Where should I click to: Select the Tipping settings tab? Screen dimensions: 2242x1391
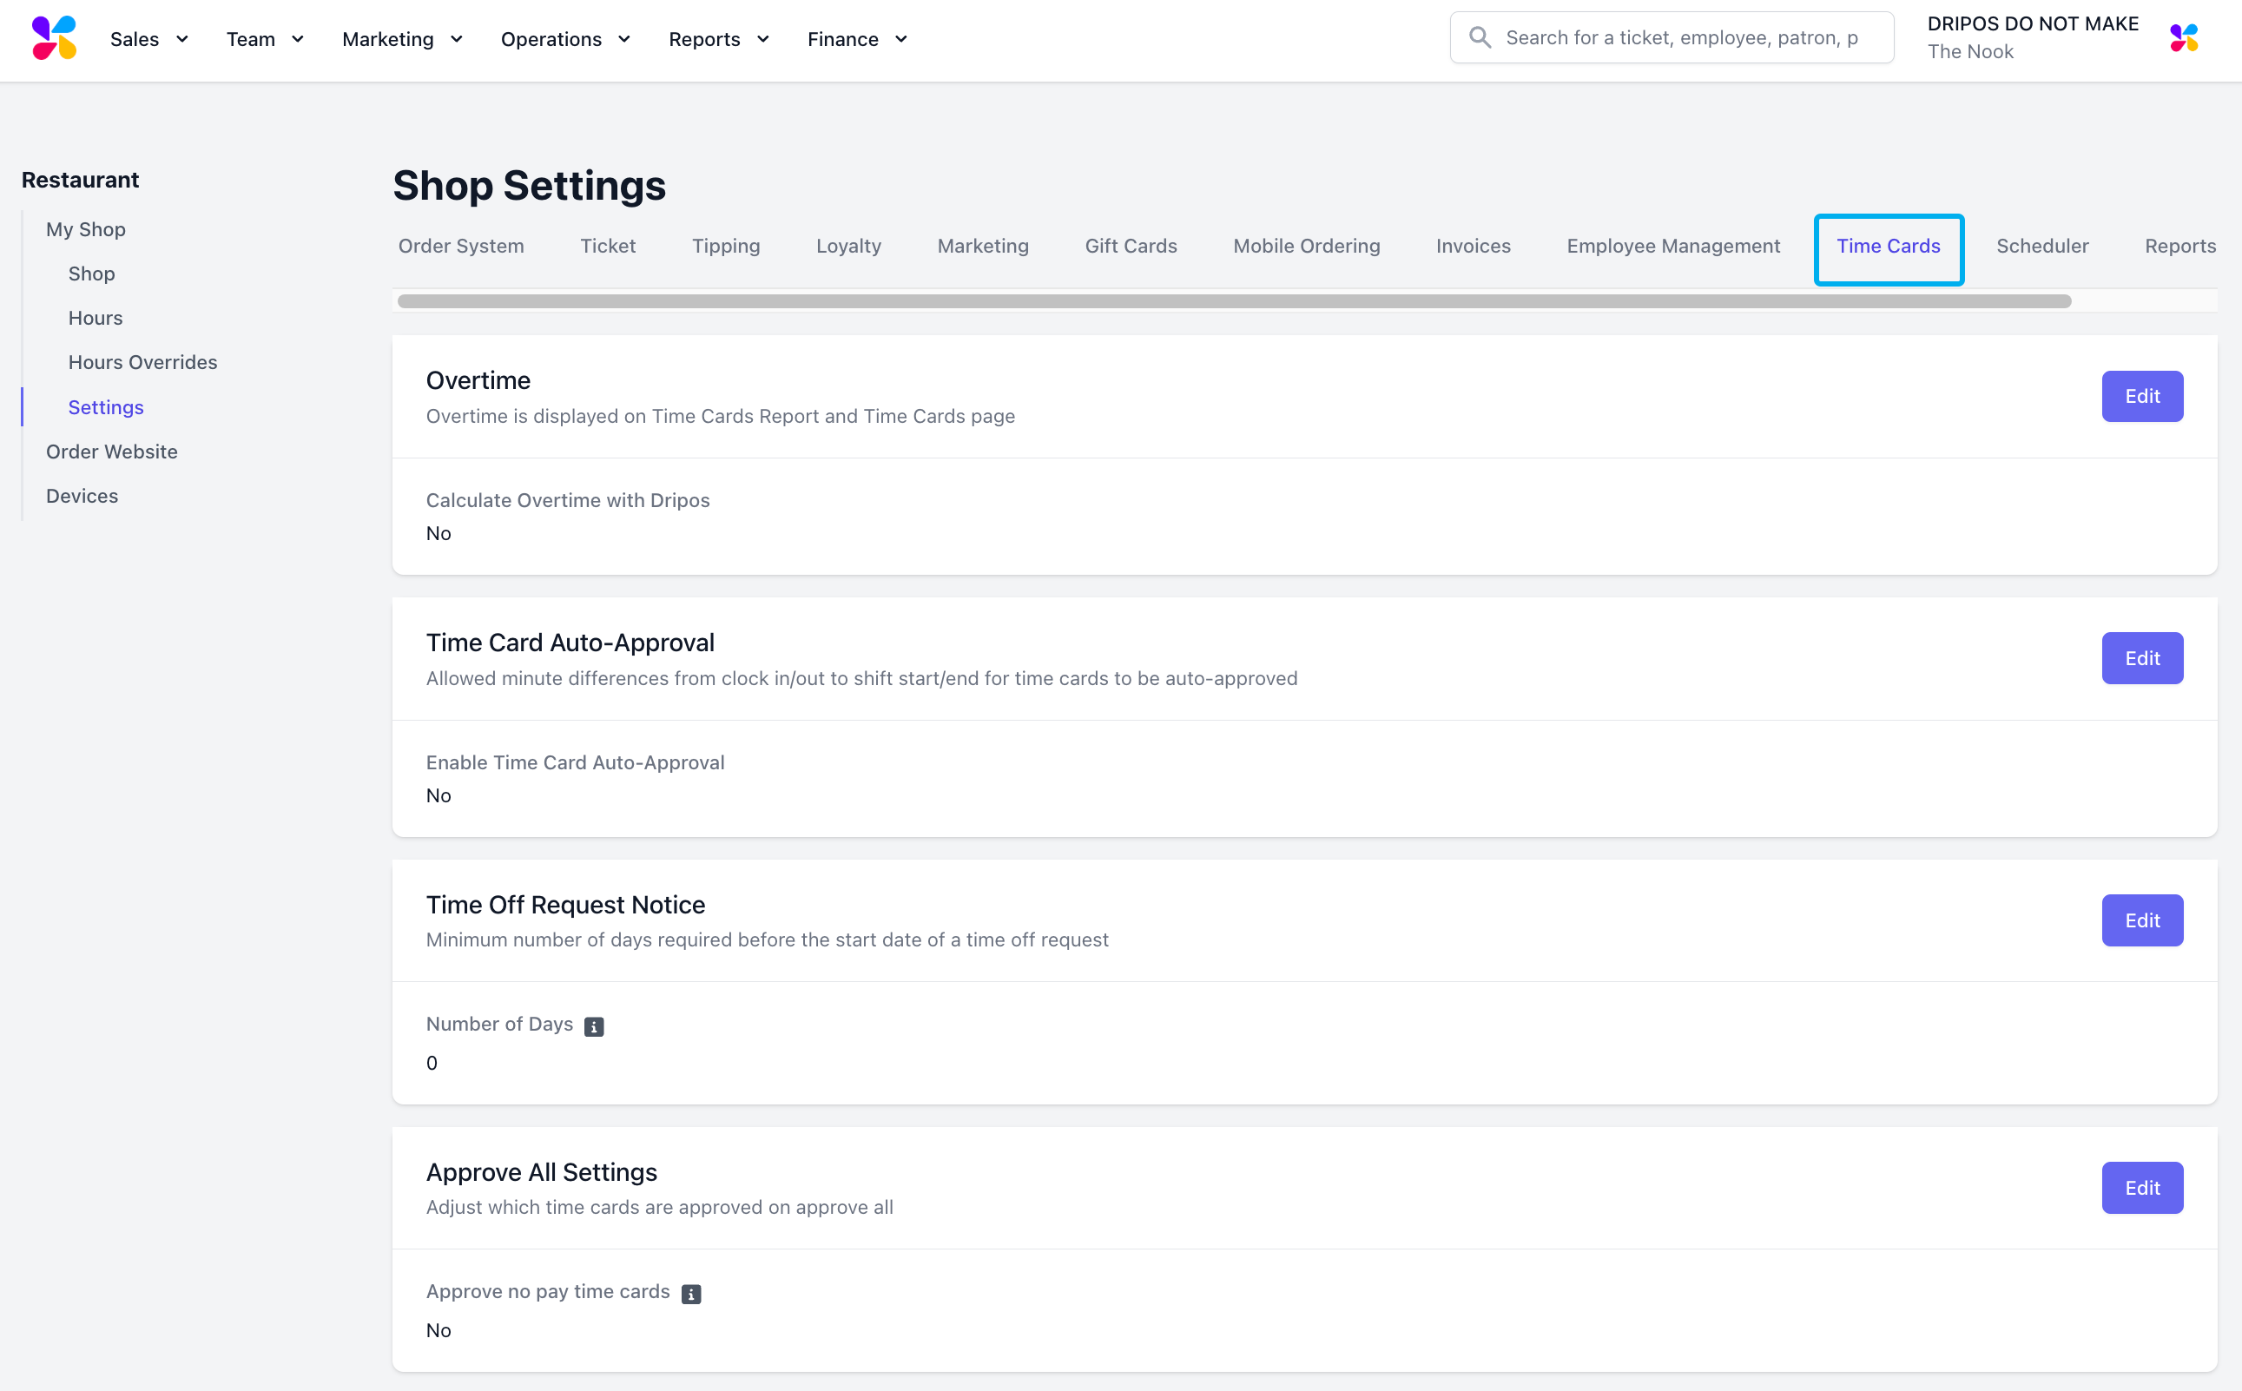point(726,246)
